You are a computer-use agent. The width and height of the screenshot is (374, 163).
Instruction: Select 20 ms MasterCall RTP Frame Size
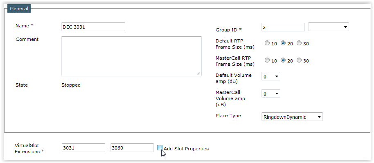click(x=283, y=60)
